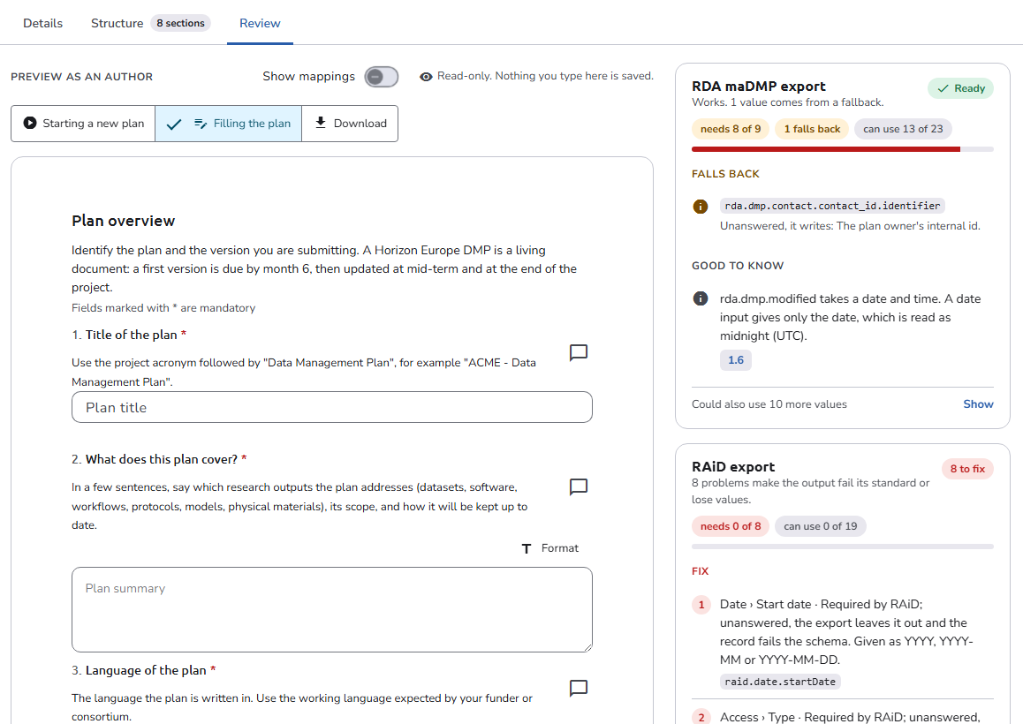Click the GOOD TO KNOW section label

tap(738, 266)
